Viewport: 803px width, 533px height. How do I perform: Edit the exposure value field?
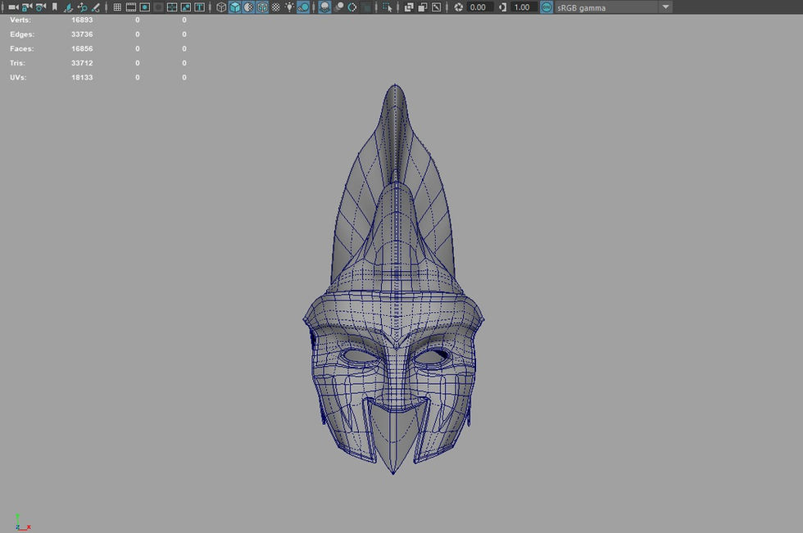pos(479,7)
